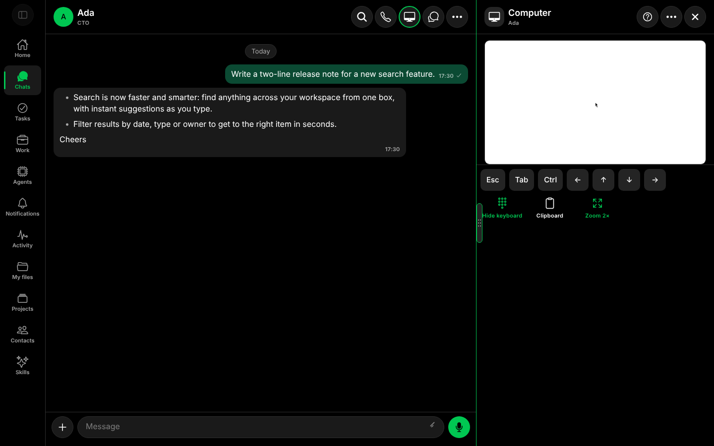714x446 pixels.
Task: Send the Tab key
Action: pos(522,180)
